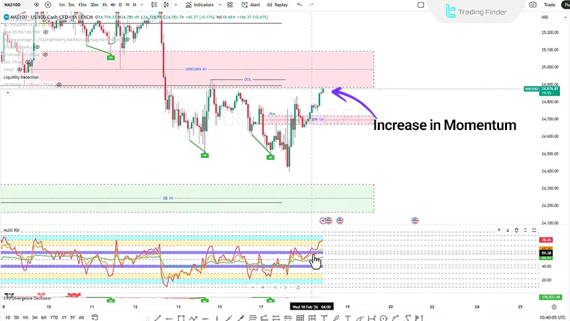Click the candles chart style icon

click(166, 5)
